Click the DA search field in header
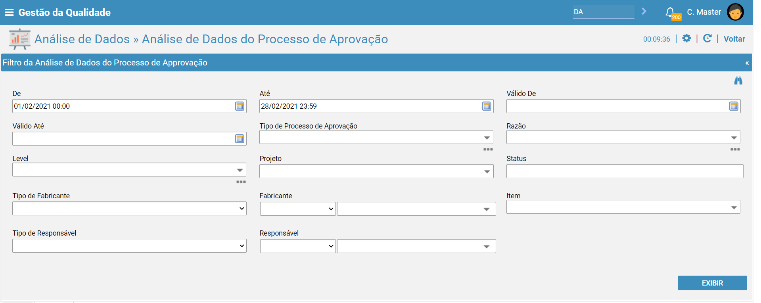761x303 pixels. pyautogui.click(x=604, y=12)
